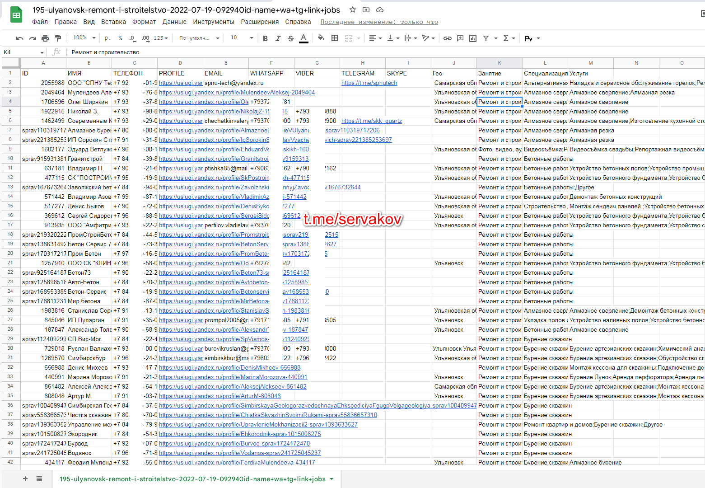
Task: Decrease decimal places
Action: pyautogui.click(x=132, y=38)
